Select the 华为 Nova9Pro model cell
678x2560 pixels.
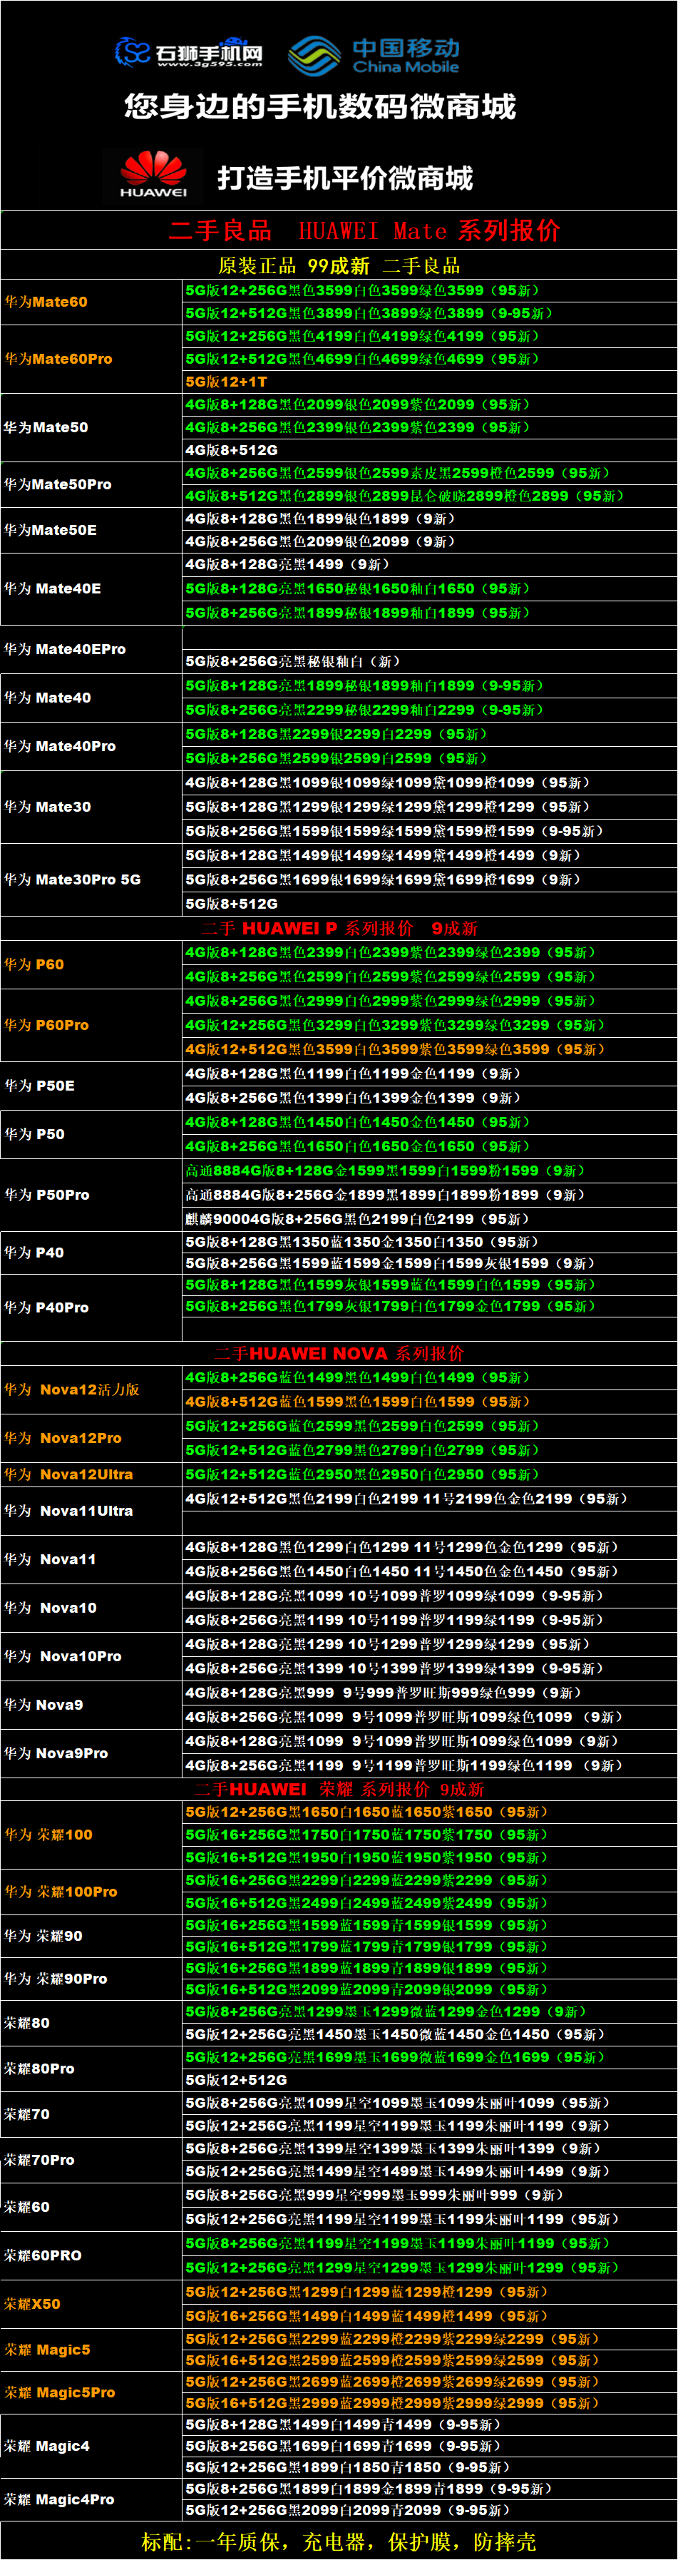91,1753
